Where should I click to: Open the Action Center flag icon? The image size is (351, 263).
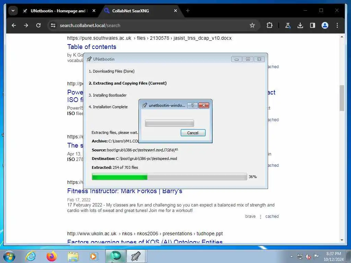[316, 256]
